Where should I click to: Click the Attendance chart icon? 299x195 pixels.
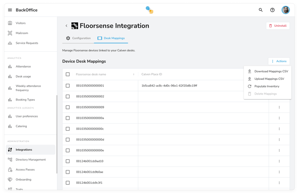[x=10, y=66]
